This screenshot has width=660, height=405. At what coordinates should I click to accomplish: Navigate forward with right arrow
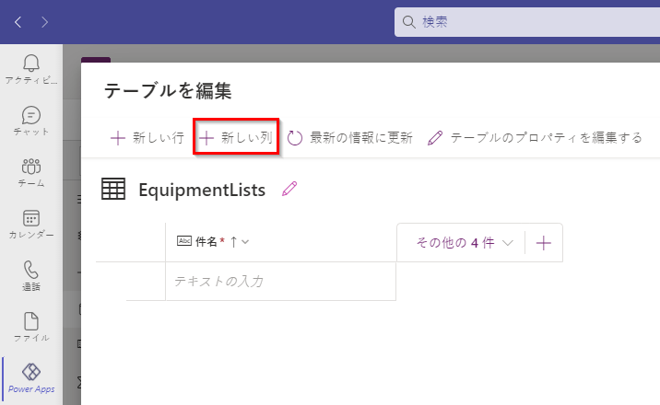tap(45, 20)
